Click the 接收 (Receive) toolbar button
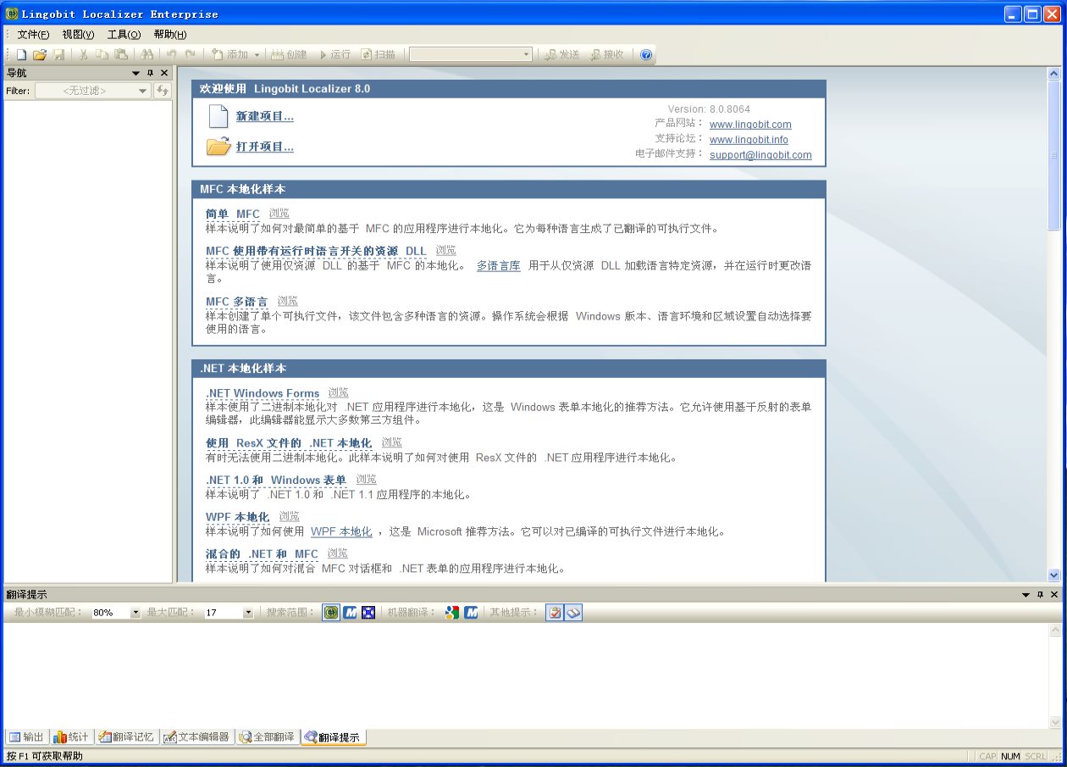This screenshot has width=1067, height=767. pos(607,54)
